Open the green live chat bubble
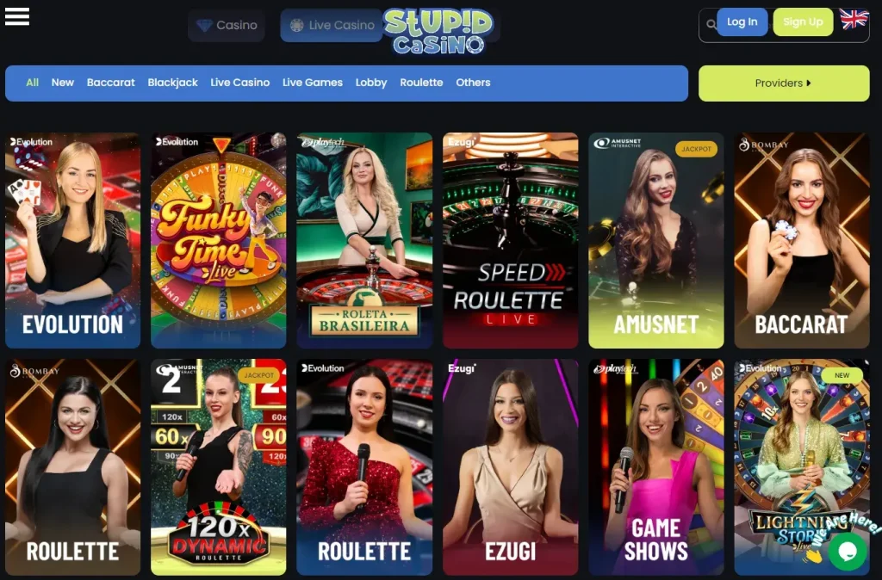This screenshot has width=882, height=580. click(848, 552)
